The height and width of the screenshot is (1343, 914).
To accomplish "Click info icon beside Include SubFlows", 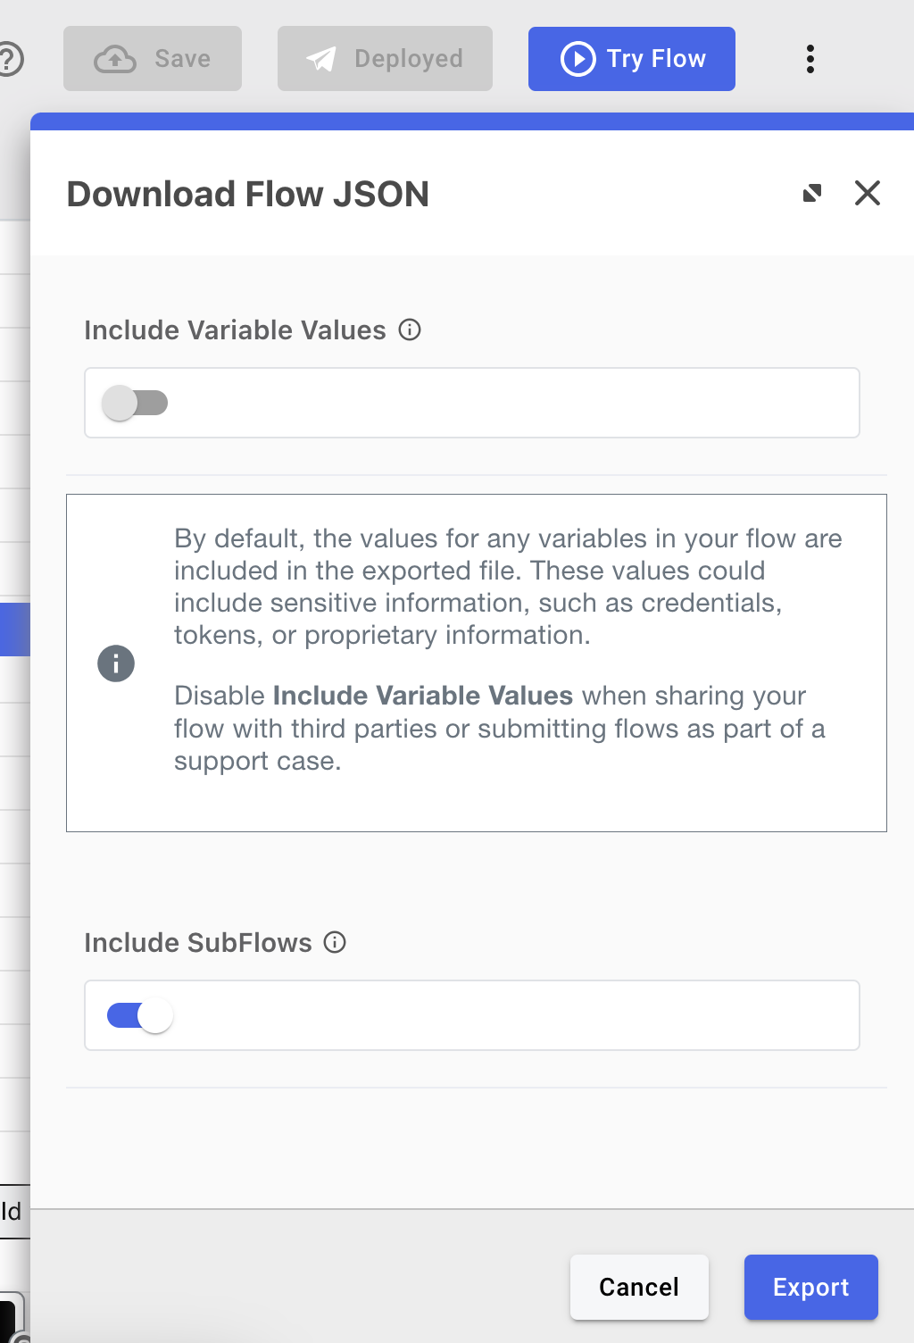I will 335,943.
